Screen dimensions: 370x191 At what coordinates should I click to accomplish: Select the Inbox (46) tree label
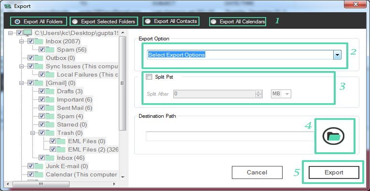[71, 158]
